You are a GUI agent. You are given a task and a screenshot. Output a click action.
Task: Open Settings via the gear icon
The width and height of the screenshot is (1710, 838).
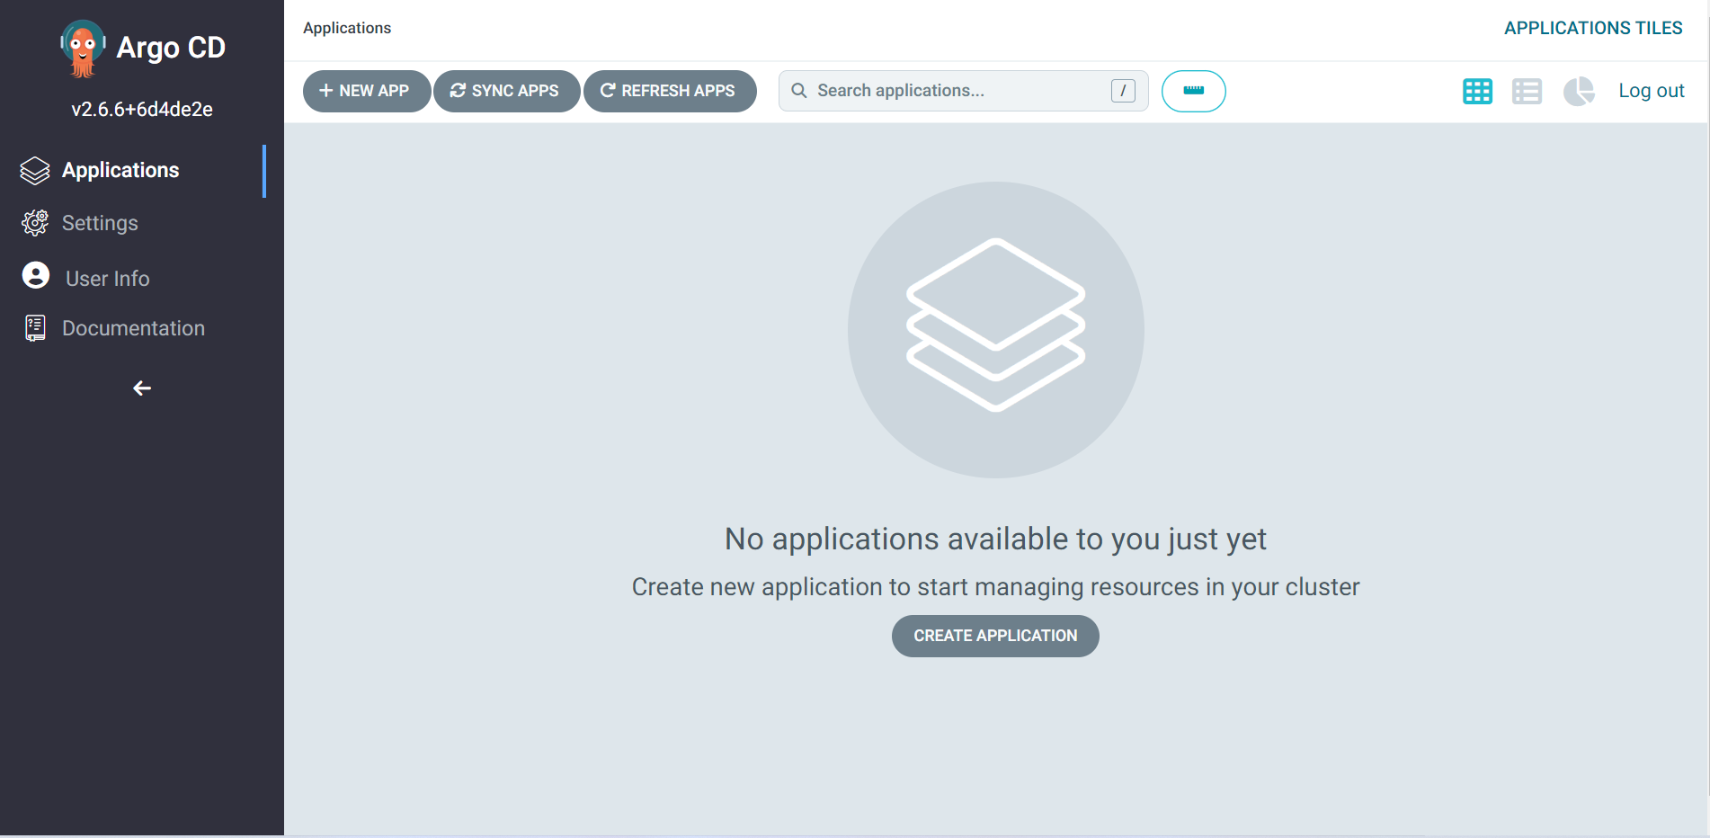coord(34,222)
